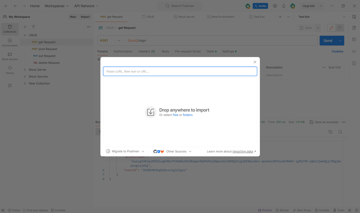Focus the Paste cURL, Raw text input
The image size is (360, 213).
[180, 71]
